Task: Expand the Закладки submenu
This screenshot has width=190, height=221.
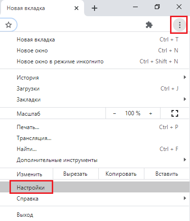Action: (95, 100)
